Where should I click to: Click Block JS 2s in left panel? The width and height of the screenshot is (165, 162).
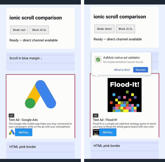[39, 30]
